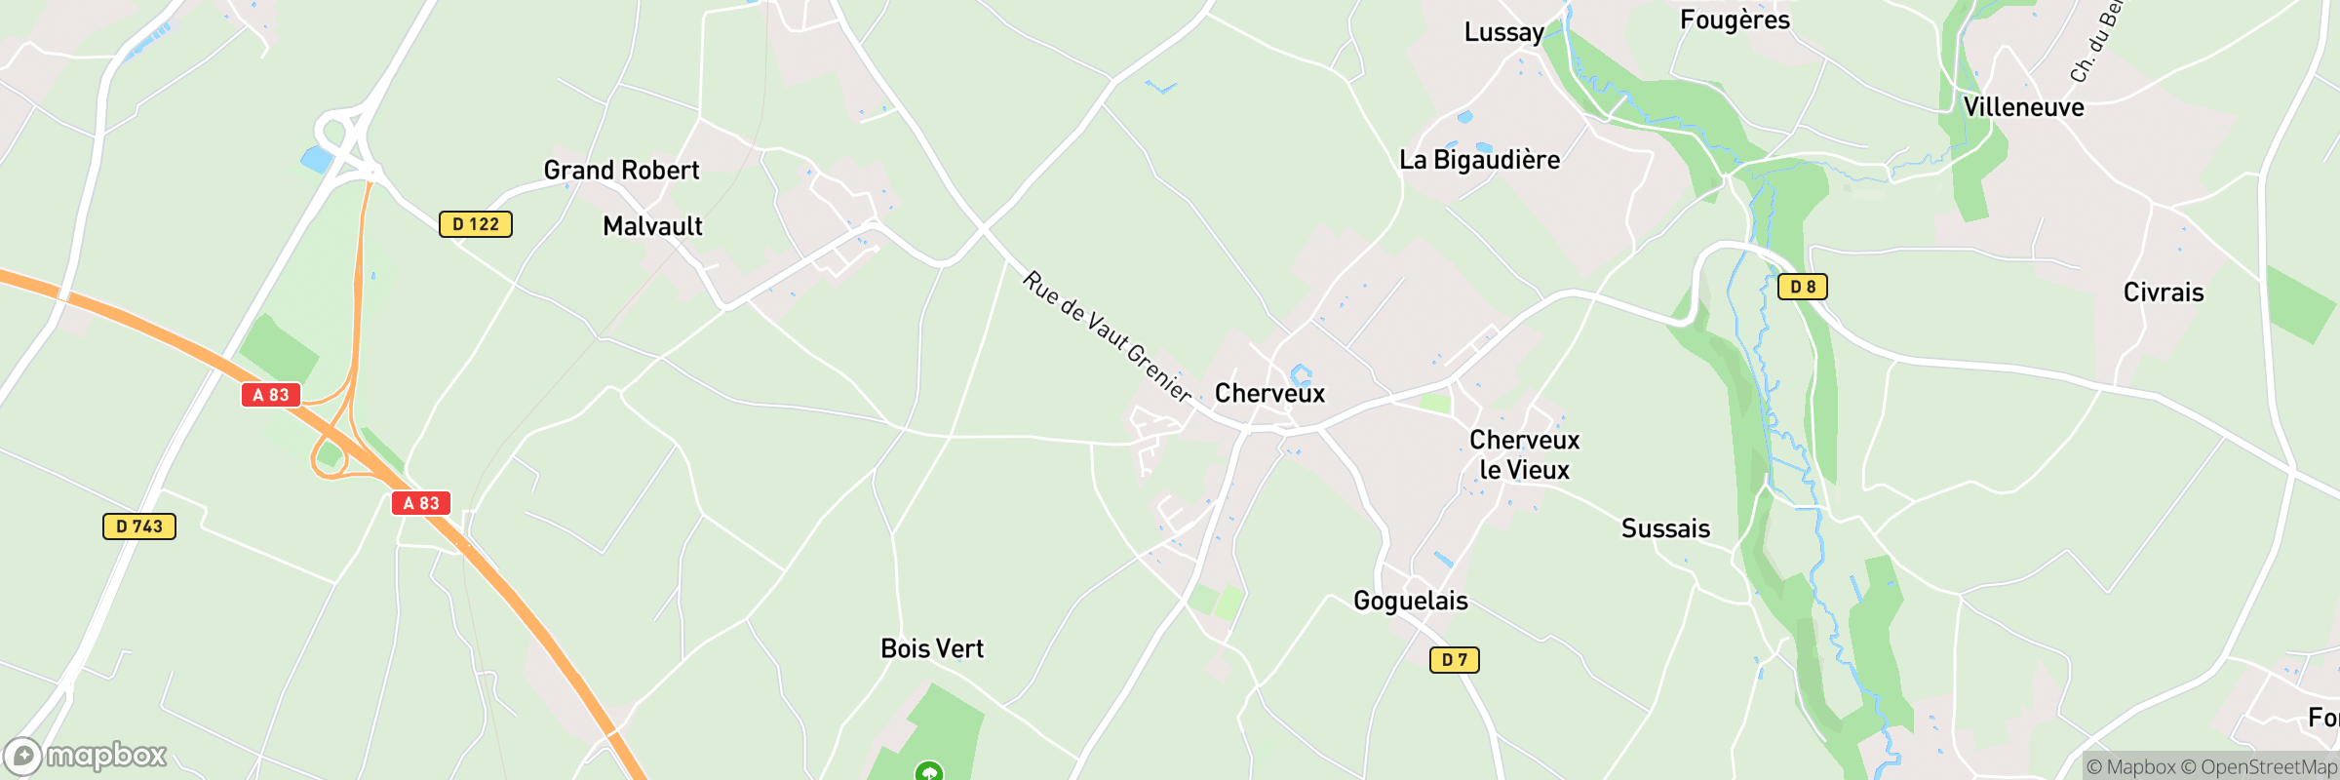This screenshot has height=780, width=2340.
Task: Select the D 122 road shield
Action: [476, 224]
